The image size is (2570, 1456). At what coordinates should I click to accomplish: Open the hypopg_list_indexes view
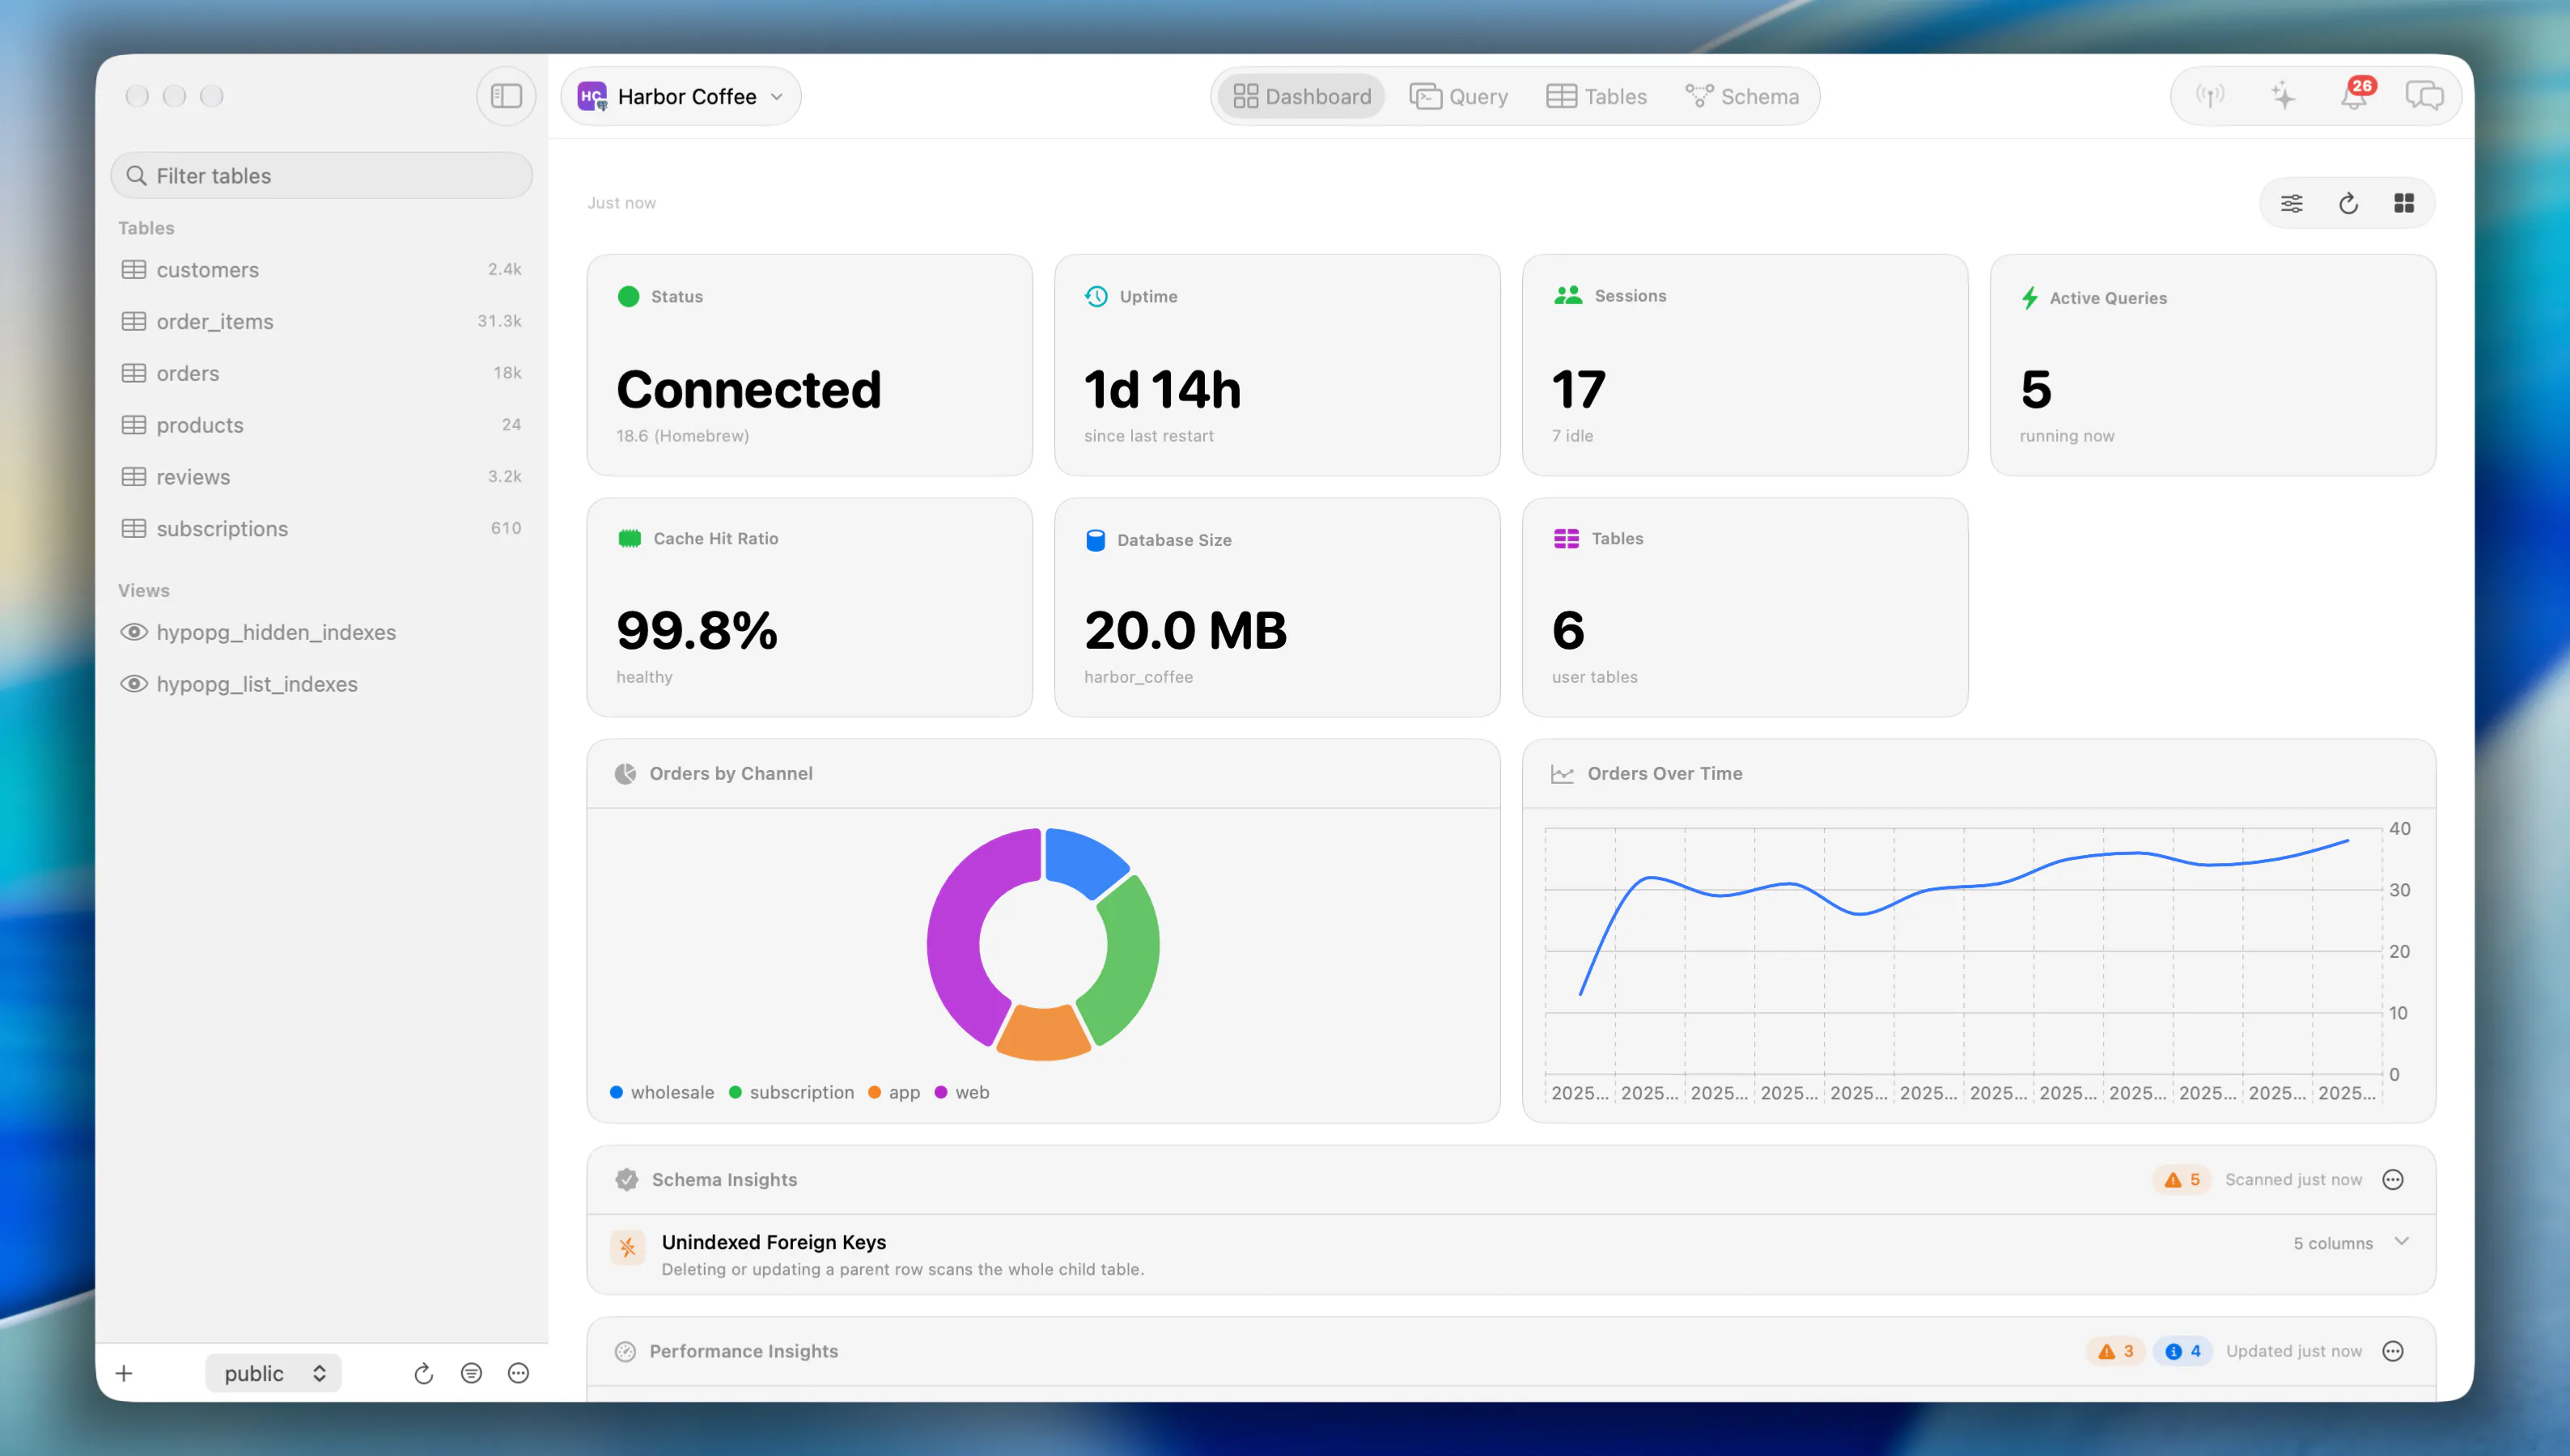(x=322, y=684)
